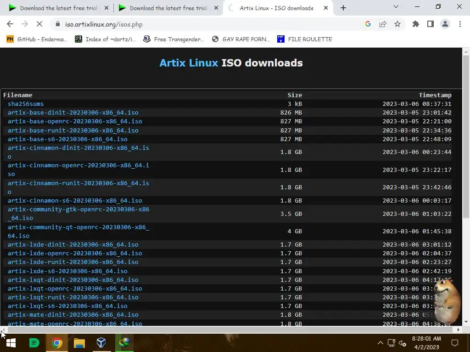Download artix-lxde-dinit ISO
Screen dimensions: 470x352
coord(73,245)
